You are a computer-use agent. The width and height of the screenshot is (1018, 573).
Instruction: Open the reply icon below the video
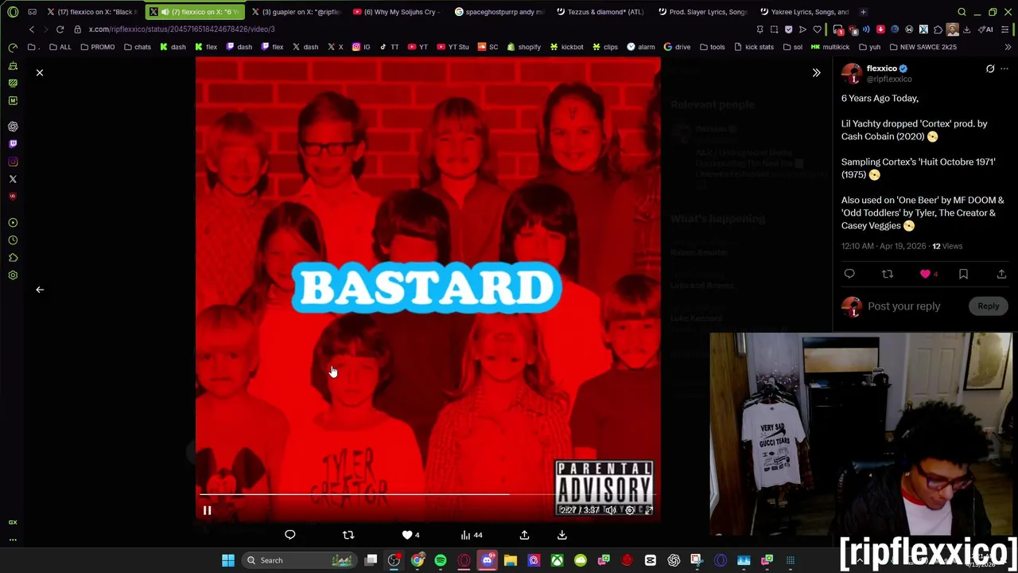tap(290, 535)
